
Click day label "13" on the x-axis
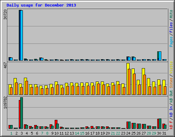click(72, 133)
